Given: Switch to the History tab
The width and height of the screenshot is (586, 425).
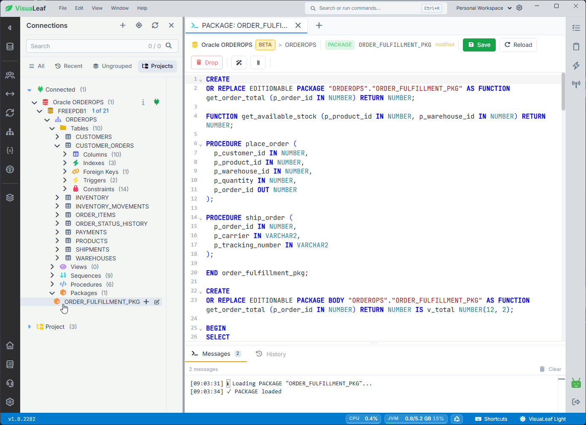Looking at the screenshot, I should point(271,354).
